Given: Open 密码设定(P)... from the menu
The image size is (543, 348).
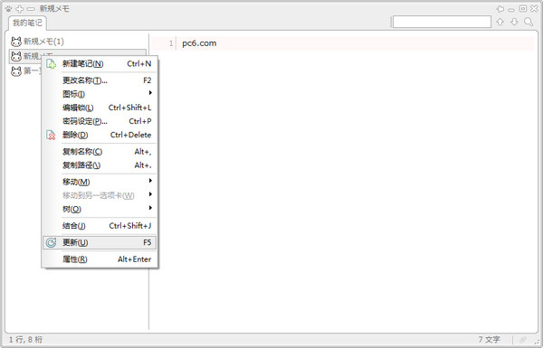Looking at the screenshot, I should 100,121.
